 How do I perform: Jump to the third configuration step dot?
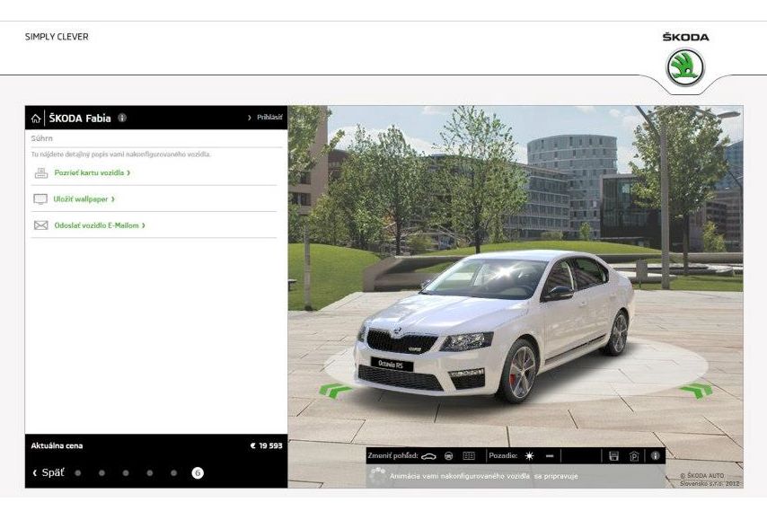126,472
